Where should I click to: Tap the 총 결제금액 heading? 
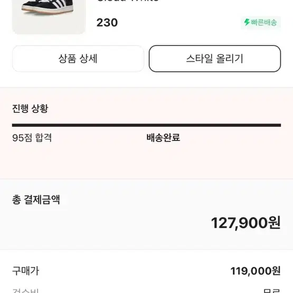click(x=36, y=200)
